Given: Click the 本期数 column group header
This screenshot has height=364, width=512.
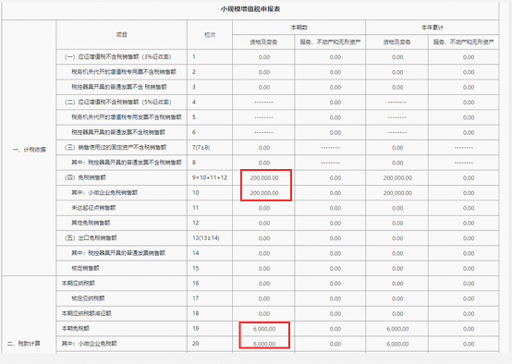Looking at the screenshot, I should (x=299, y=28).
